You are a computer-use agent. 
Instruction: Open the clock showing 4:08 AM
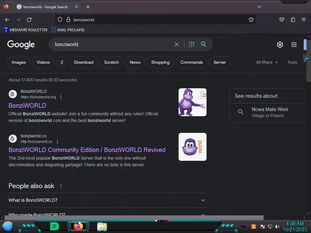point(295,226)
